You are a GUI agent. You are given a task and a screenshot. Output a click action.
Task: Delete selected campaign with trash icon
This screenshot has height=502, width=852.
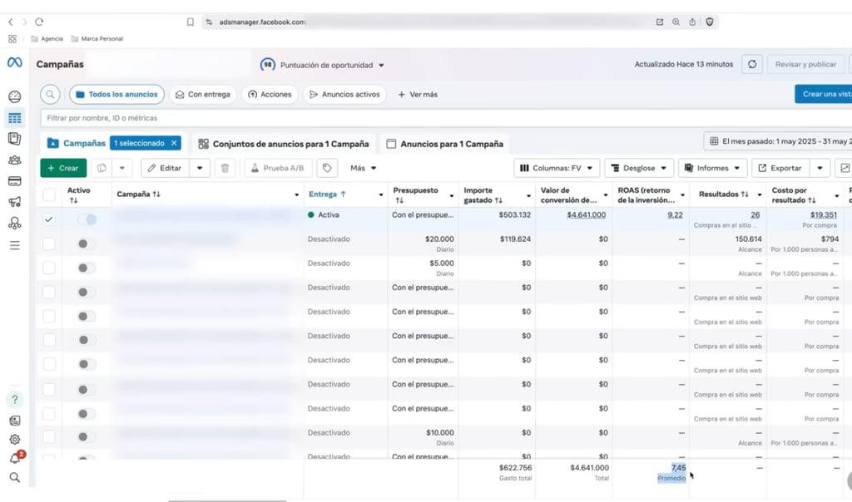click(x=225, y=168)
